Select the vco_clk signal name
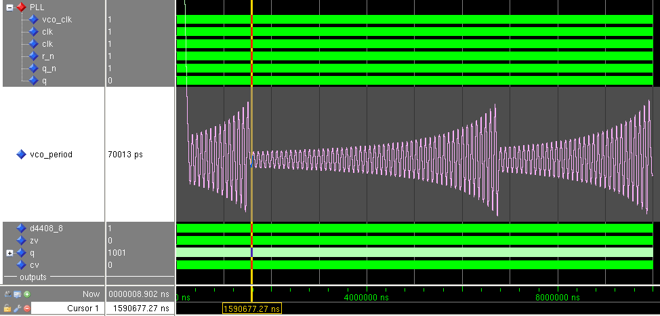 pyautogui.click(x=57, y=20)
